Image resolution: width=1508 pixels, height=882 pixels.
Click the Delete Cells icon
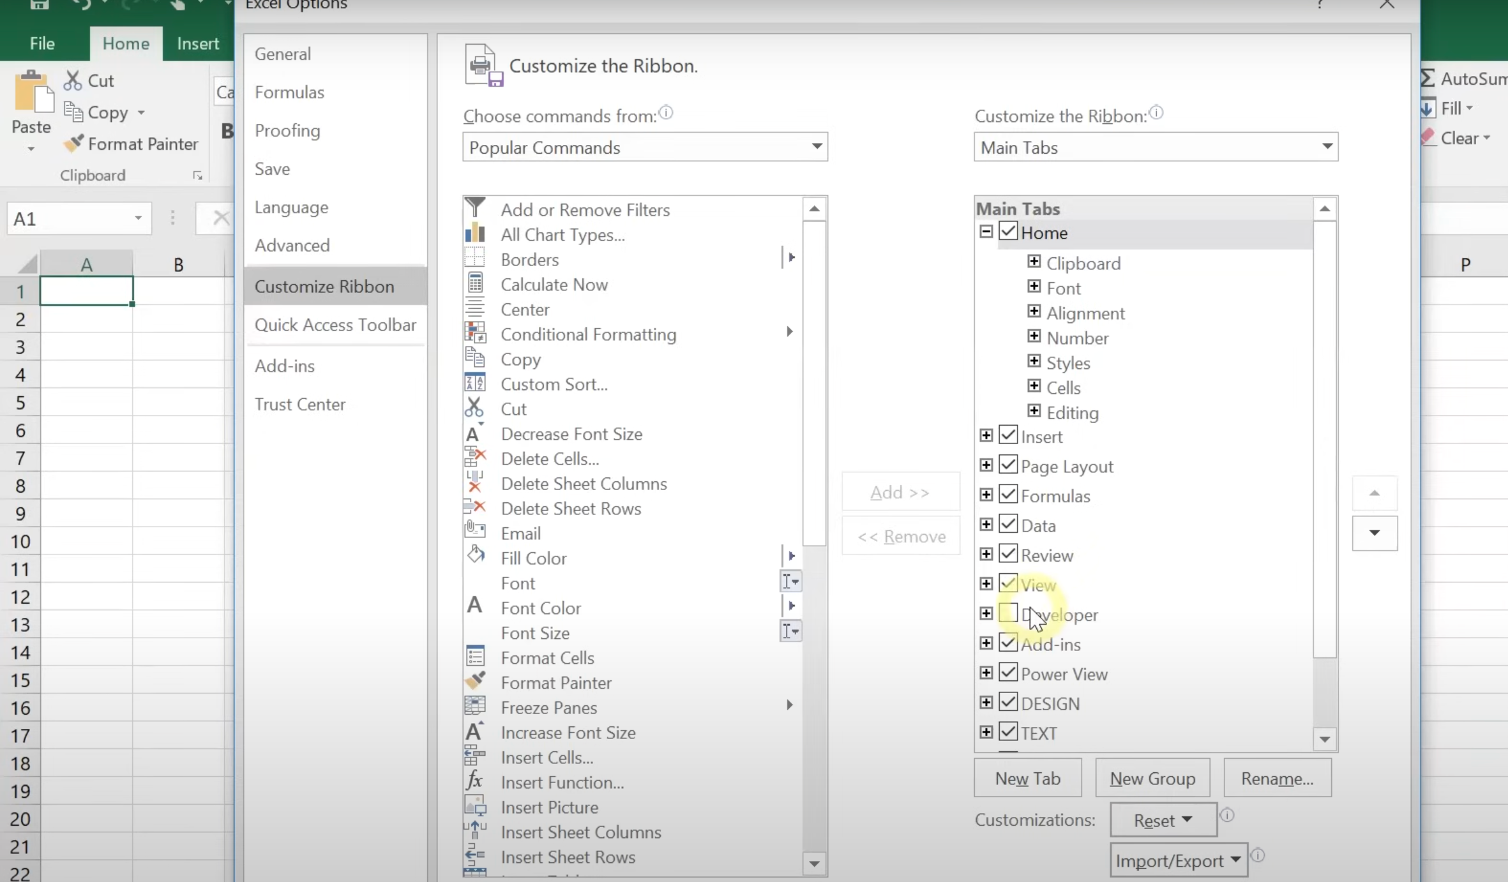(x=475, y=458)
